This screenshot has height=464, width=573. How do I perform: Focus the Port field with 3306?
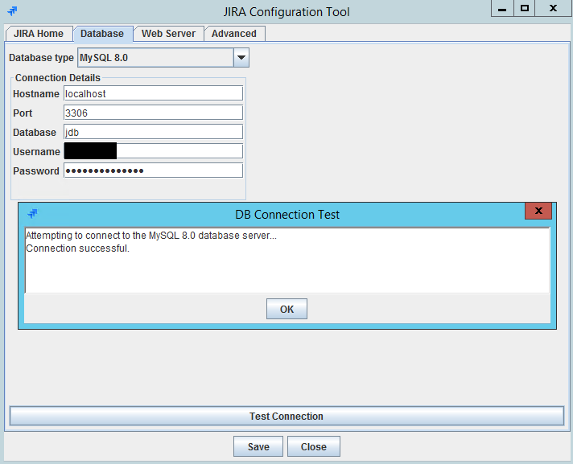point(153,113)
